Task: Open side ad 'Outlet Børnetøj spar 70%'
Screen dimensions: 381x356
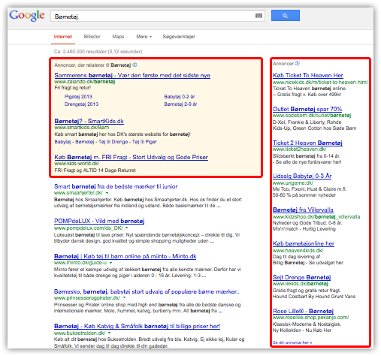Action: (307, 109)
